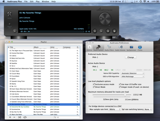Screen dimensions: 160x121
Task: Open the Audirvana Plus menu
Action: coord(14,1)
